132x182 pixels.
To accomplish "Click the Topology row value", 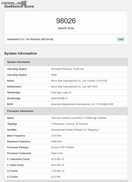I will [69, 124].
